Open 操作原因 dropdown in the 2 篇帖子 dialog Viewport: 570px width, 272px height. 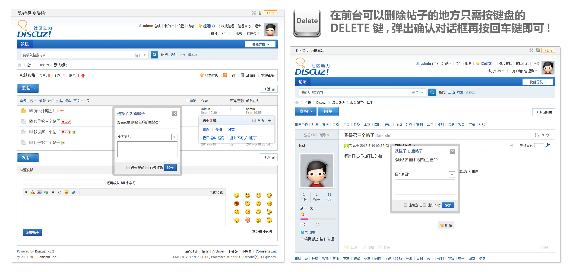(x=175, y=137)
